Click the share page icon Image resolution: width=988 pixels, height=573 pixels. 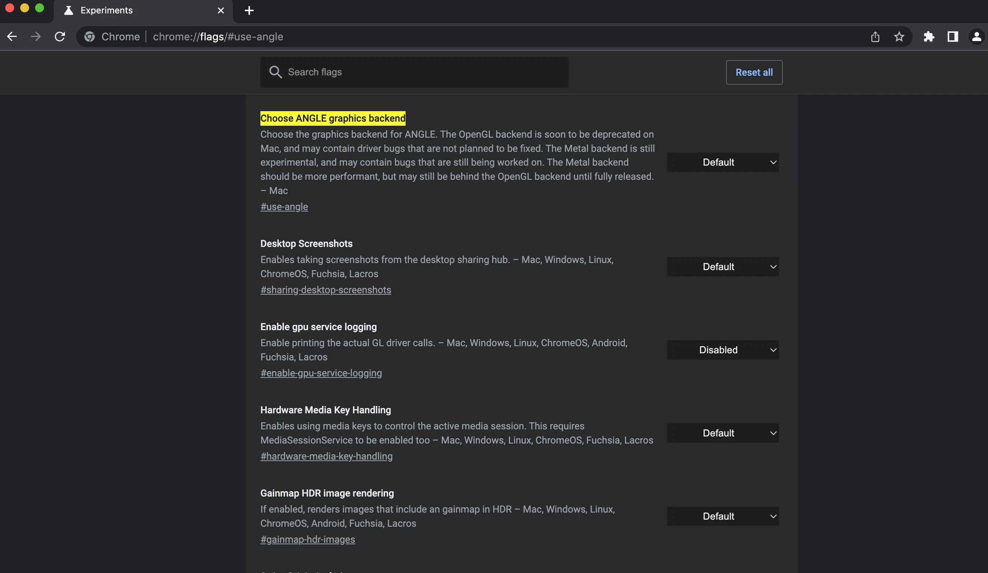click(x=875, y=37)
